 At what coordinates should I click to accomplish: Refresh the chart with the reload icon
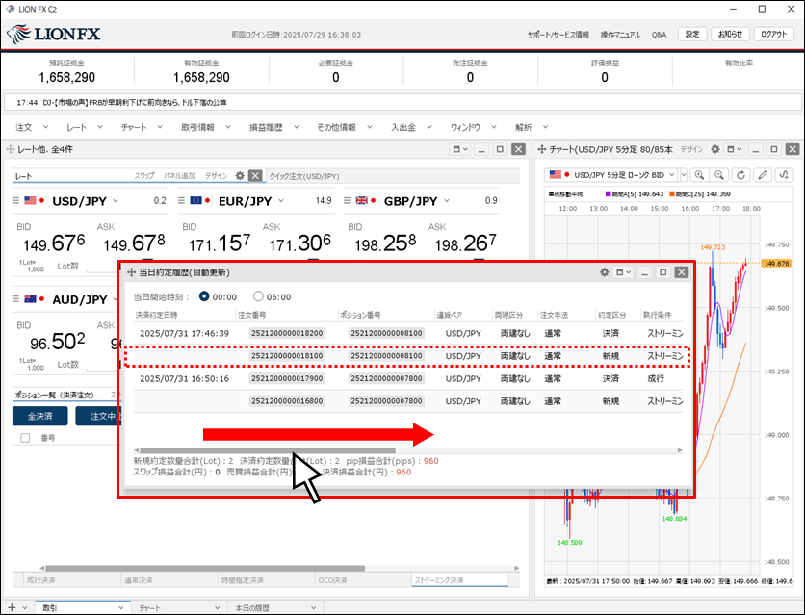[740, 175]
